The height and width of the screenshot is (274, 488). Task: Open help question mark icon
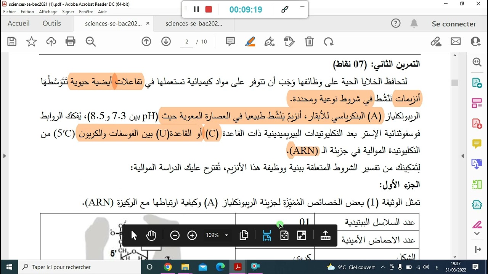(x=396, y=24)
